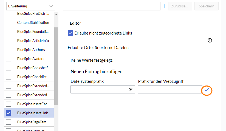Check the BlueSpiceBookshelf checkbox

point(9,68)
